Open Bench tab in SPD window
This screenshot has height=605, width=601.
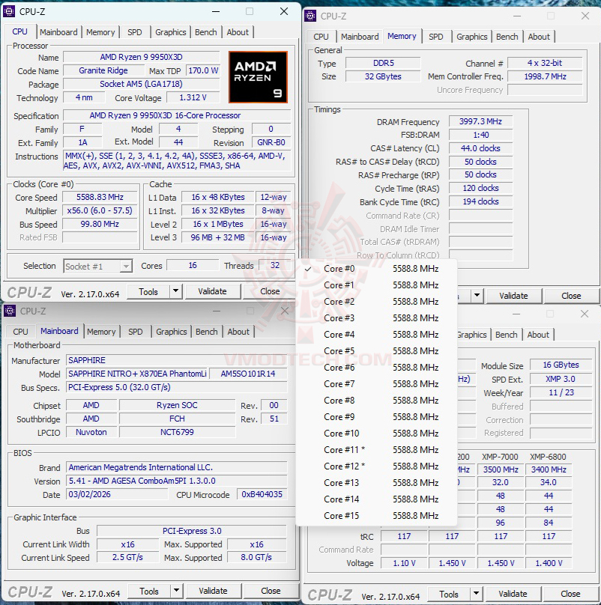tap(507, 335)
